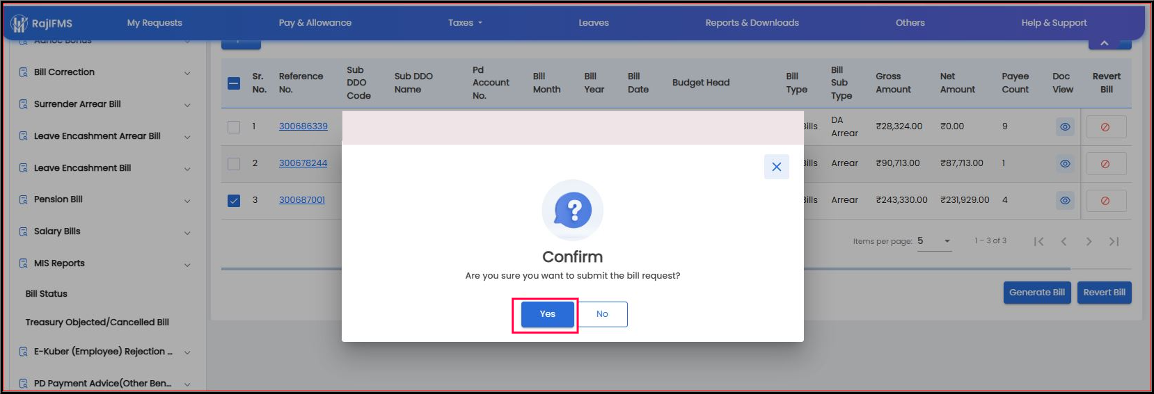Toggle the select-all header checkbox
This screenshot has width=1154, height=394.
click(x=234, y=83)
